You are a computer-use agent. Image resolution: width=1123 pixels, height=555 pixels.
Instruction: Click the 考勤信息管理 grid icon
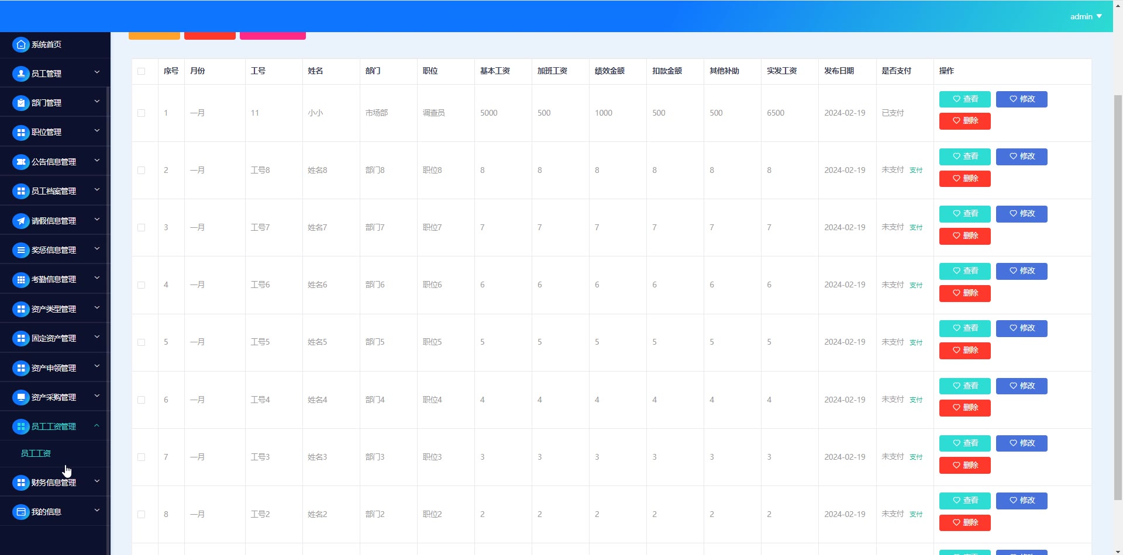coord(21,280)
